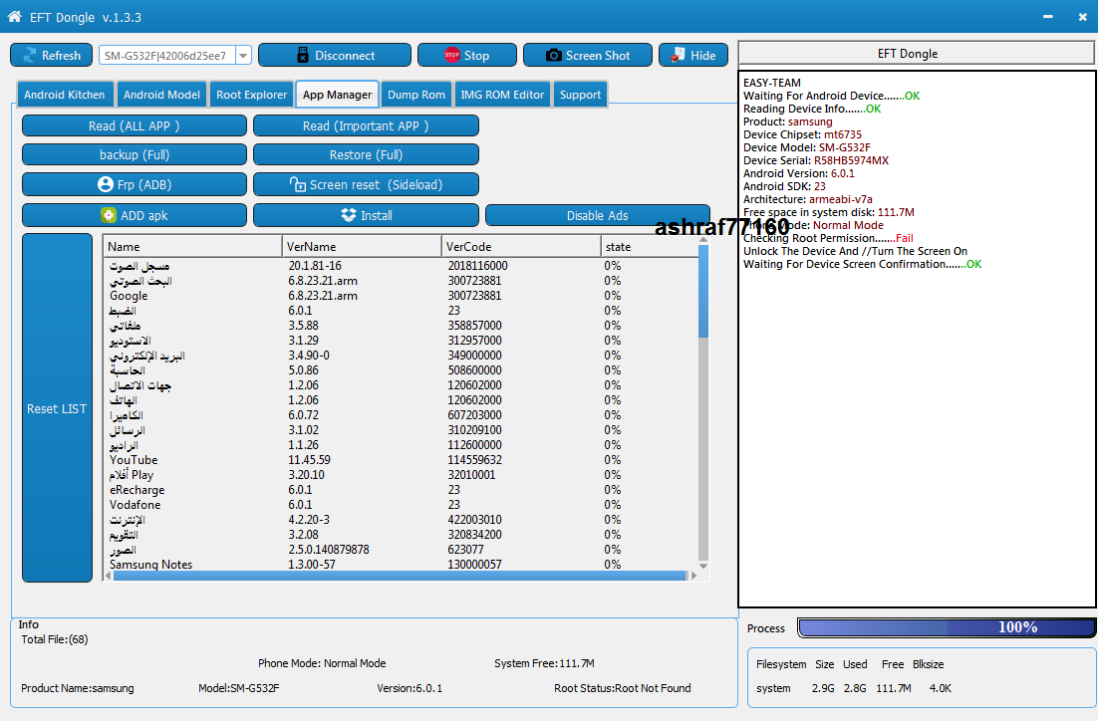Click the system filesystem row
Screen dimensions: 1098x721
854,688
